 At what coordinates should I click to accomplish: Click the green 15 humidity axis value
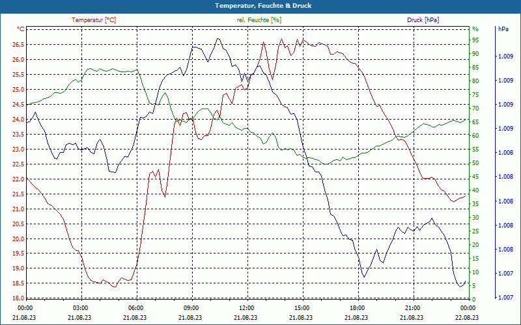coord(475,258)
